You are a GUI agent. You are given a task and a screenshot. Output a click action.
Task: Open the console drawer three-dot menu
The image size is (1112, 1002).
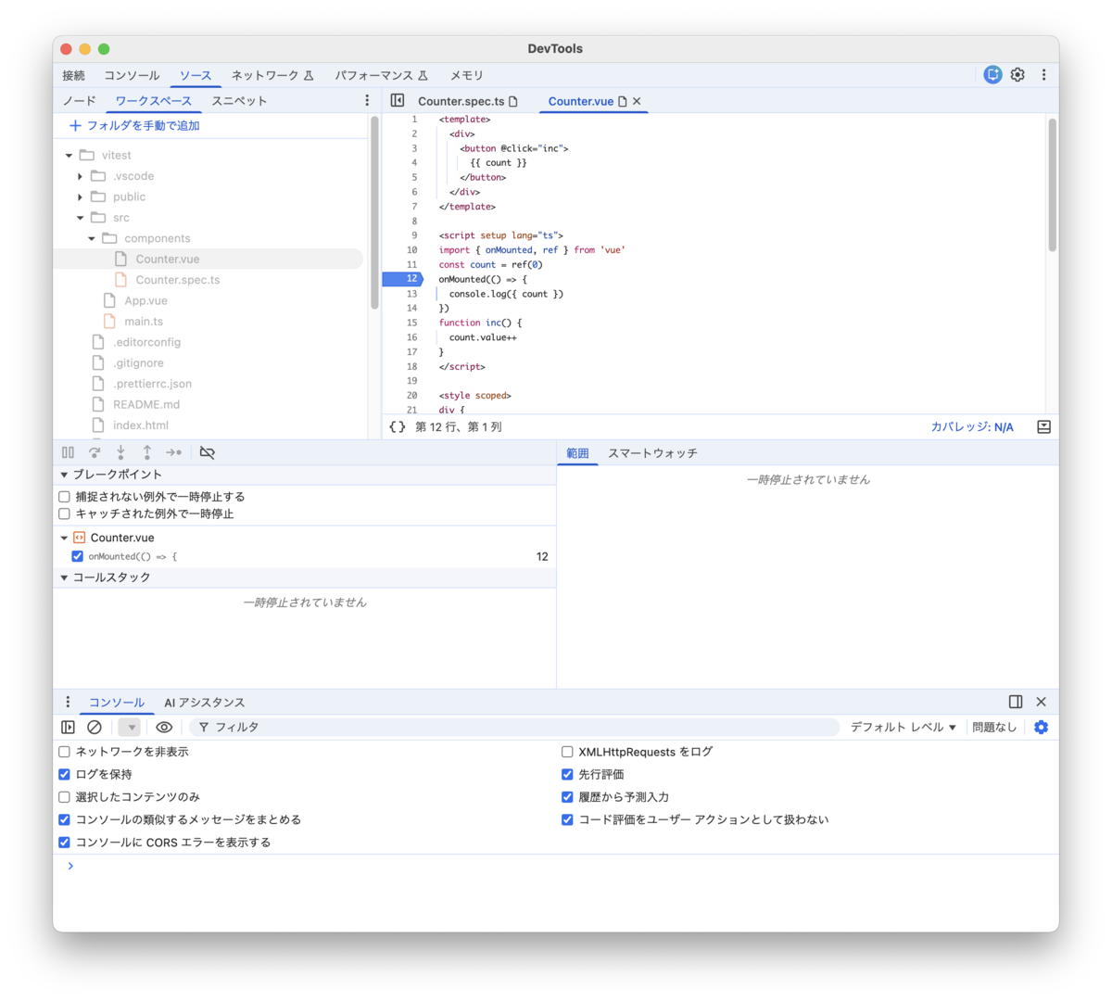coord(68,702)
